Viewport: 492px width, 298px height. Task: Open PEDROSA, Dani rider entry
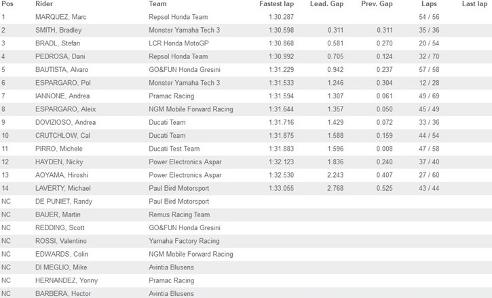point(60,56)
